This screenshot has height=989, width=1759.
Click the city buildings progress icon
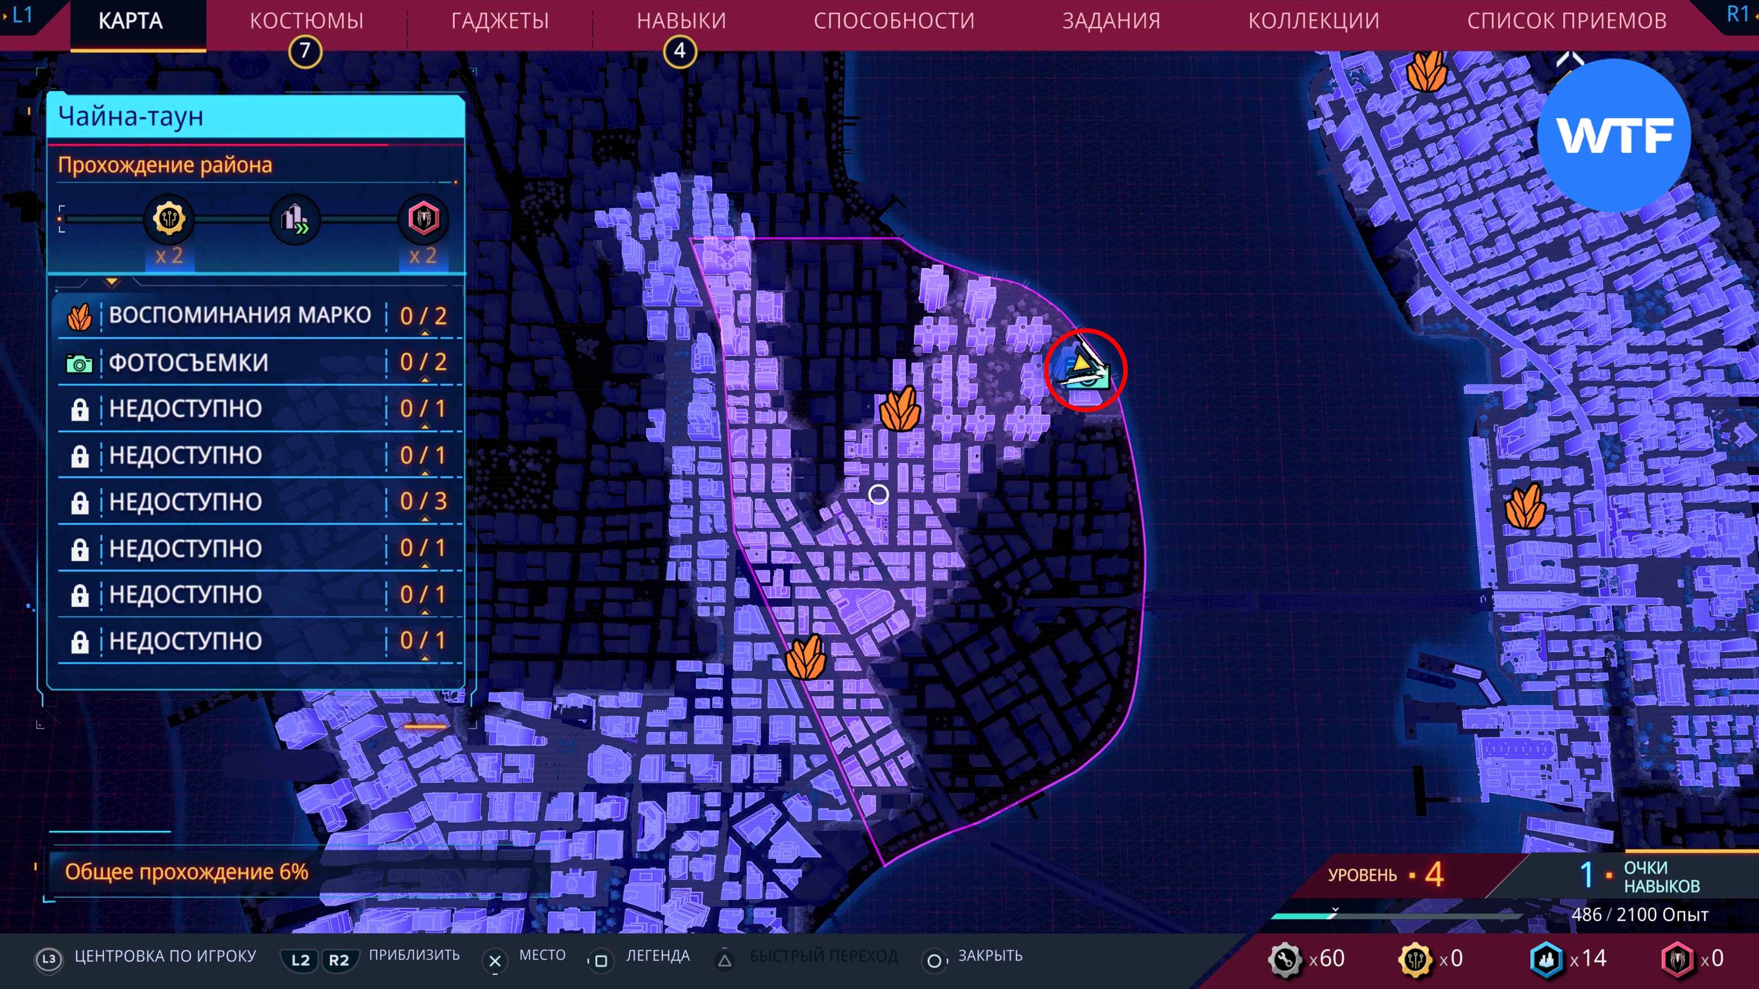(x=295, y=219)
